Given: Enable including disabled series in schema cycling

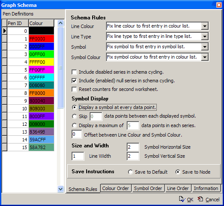Looking at the screenshot, I should click(x=74, y=72).
